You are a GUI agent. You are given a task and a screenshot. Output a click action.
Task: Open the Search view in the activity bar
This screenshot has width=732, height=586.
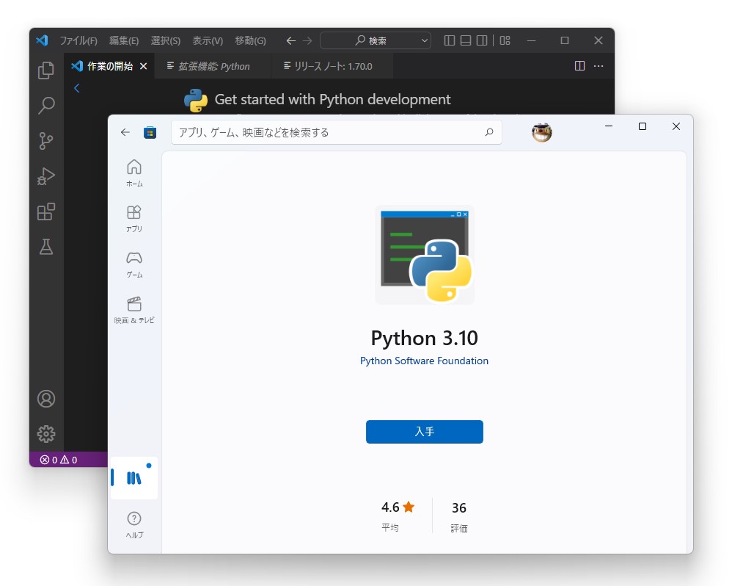46,106
